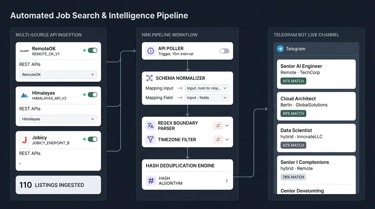Click 'hybrid · InnovateLLC' text
This screenshot has width=375, height=209.
(x=301, y=137)
